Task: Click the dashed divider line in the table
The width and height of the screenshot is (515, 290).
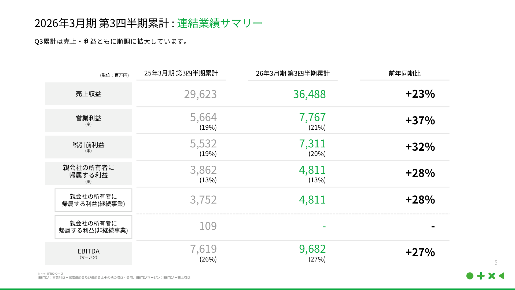Action: [293, 213]
